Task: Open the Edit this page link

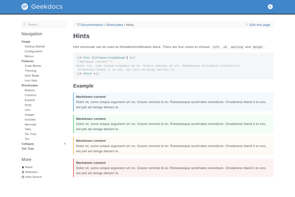Action: tap(260, 25)
